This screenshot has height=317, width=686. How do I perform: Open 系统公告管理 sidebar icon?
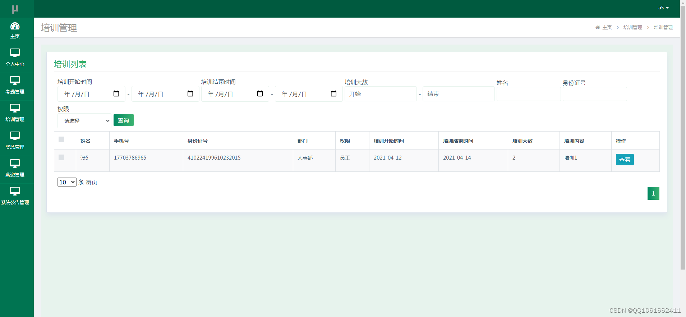15,191
